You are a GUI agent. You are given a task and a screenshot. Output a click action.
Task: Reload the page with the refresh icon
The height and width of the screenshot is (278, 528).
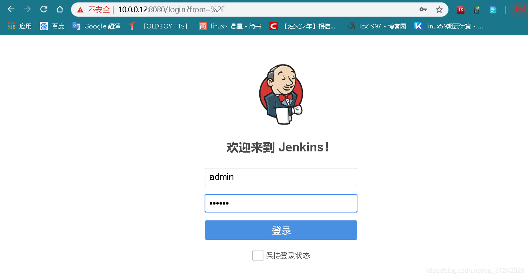pyautogui.click(x=43, y=9)
